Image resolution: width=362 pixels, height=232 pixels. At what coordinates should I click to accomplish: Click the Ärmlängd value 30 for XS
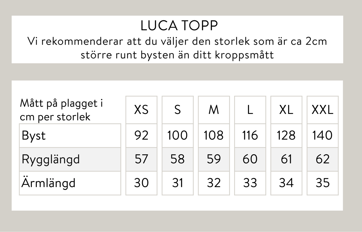click(141, 183)
